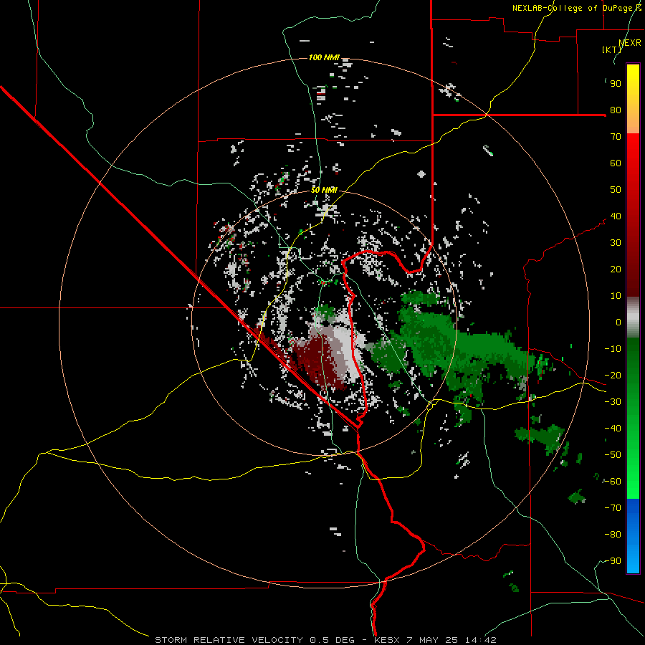Click the 50 value on velocity scale
Screen dimensions: 645x645
pyautogui.click(x=616, y=190)
